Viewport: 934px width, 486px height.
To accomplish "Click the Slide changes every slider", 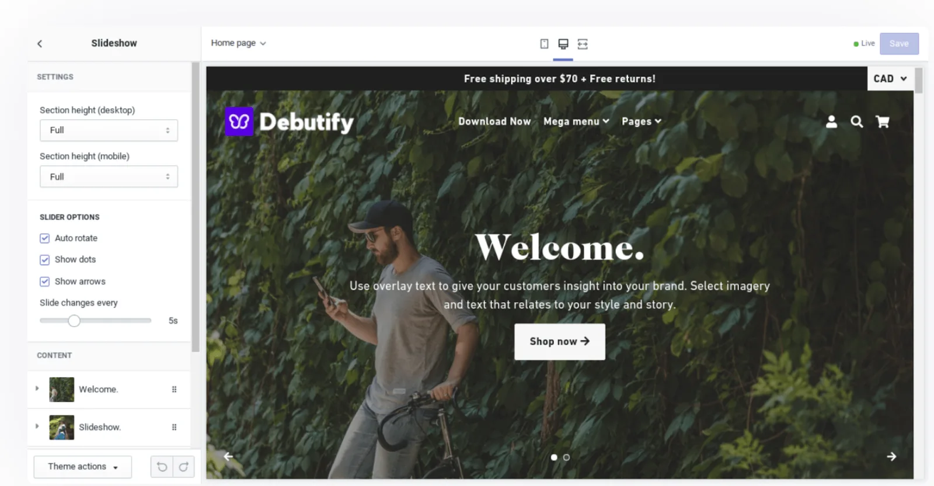I will coord(96,321).
